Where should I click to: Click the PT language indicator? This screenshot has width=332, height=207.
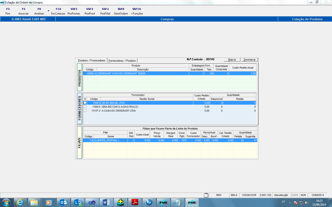tap(284, 202)
